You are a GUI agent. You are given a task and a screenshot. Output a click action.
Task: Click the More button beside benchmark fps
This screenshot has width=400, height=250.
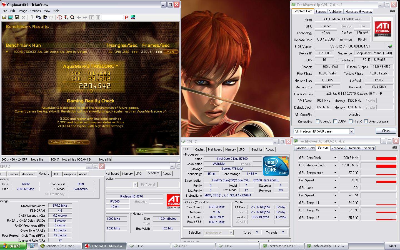point(171,52)
